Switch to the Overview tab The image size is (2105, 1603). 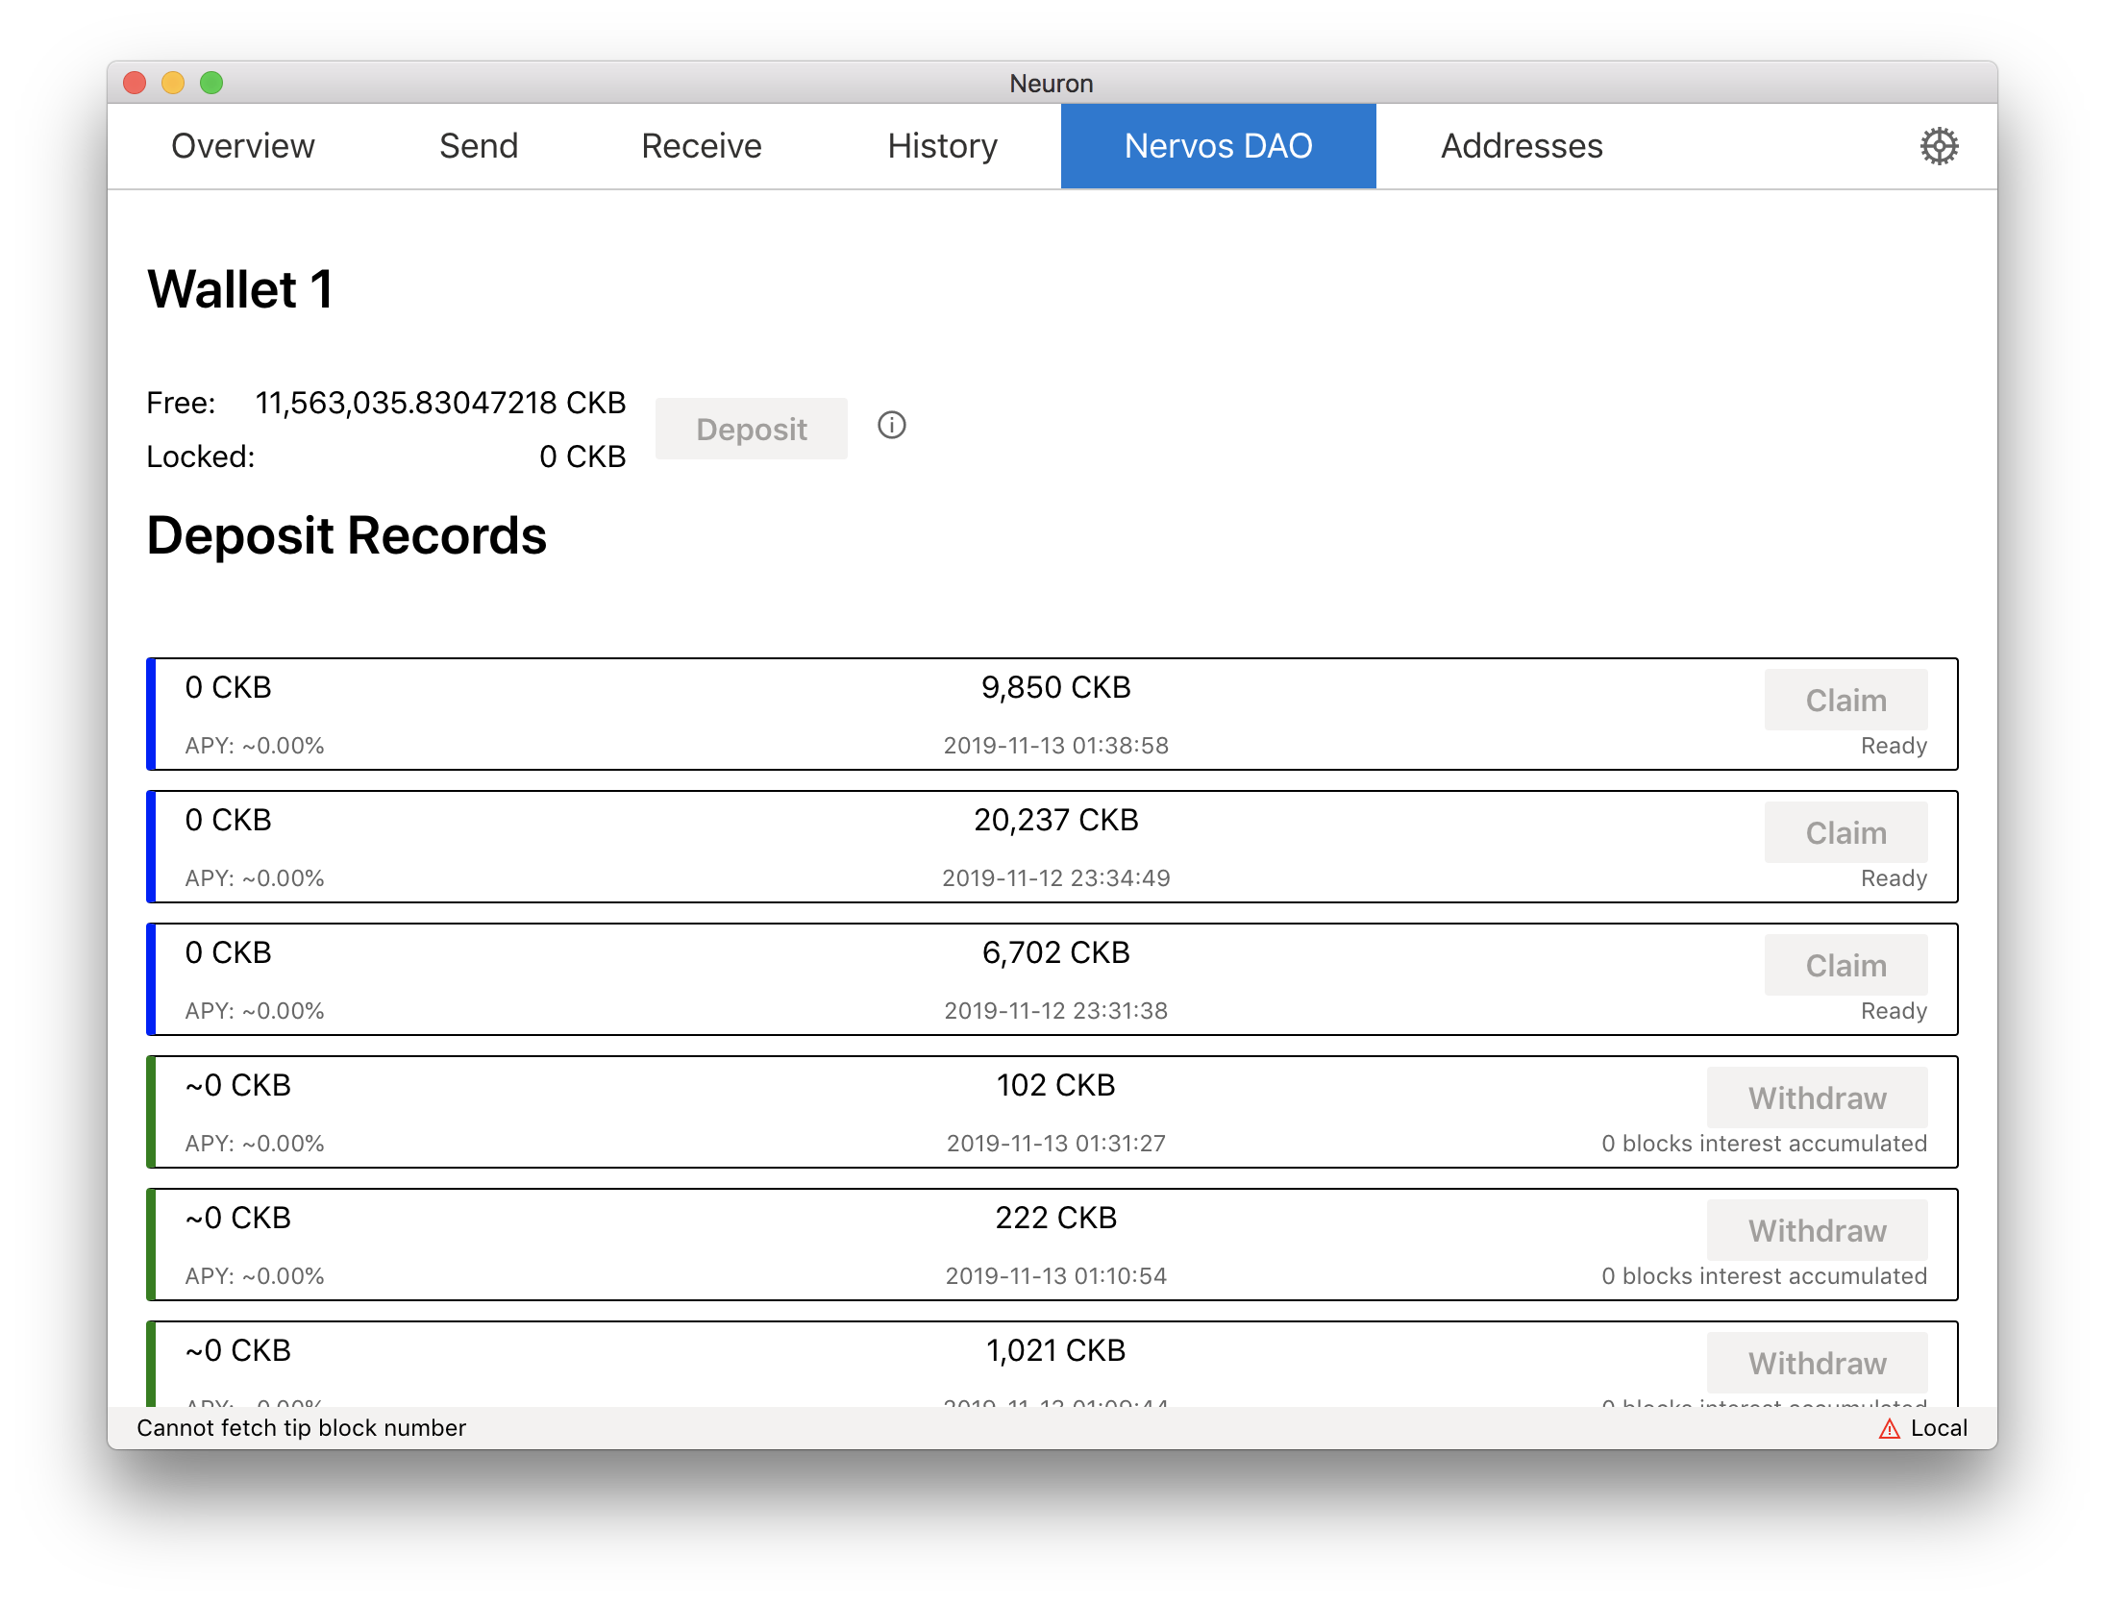coord(243,146)
